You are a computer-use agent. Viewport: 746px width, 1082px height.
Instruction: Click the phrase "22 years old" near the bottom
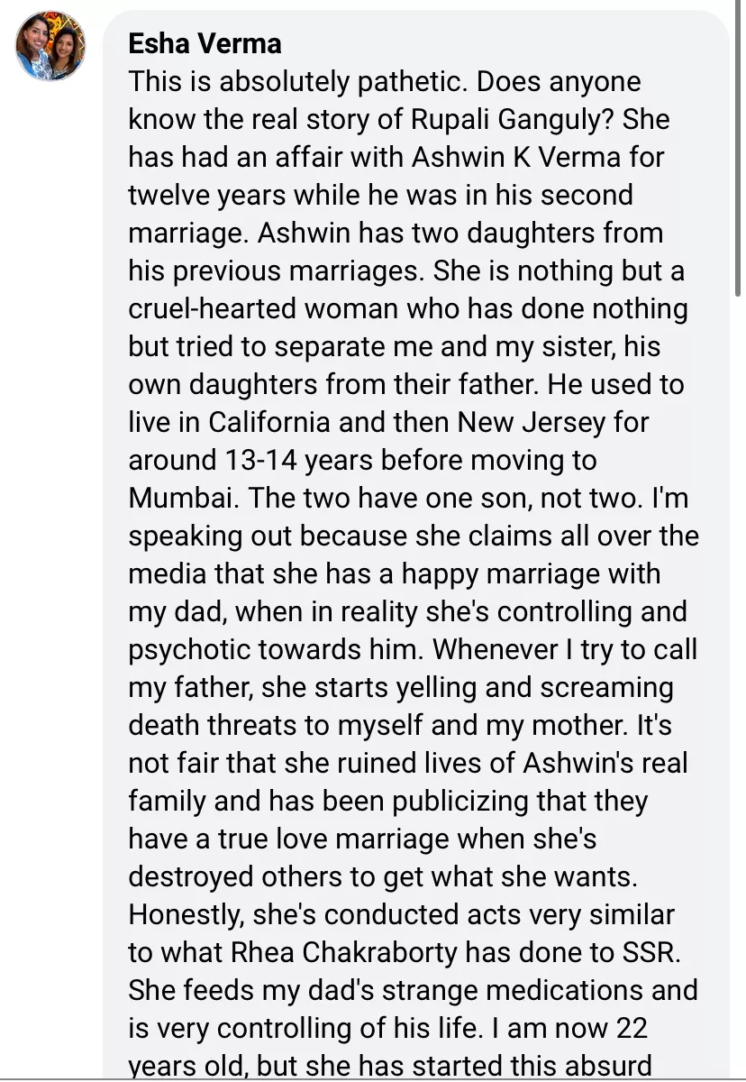pyautogui.click(x=631, y=1028)
